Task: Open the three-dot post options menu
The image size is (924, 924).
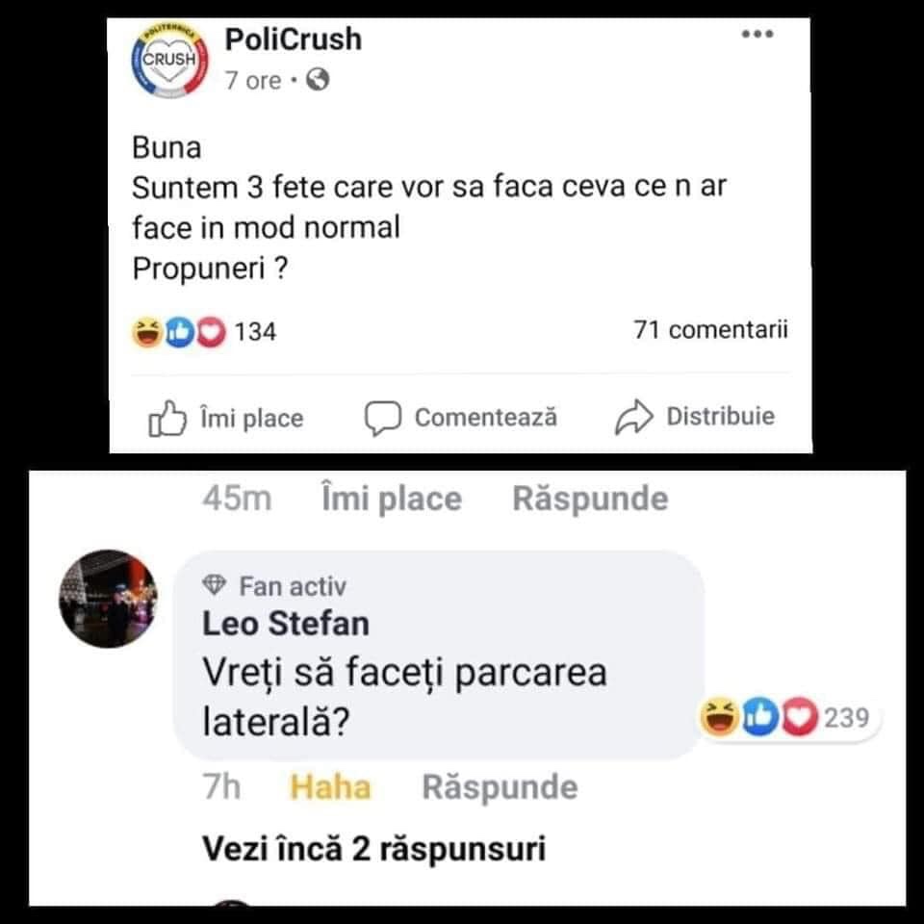Action: [x=757, y=36]
